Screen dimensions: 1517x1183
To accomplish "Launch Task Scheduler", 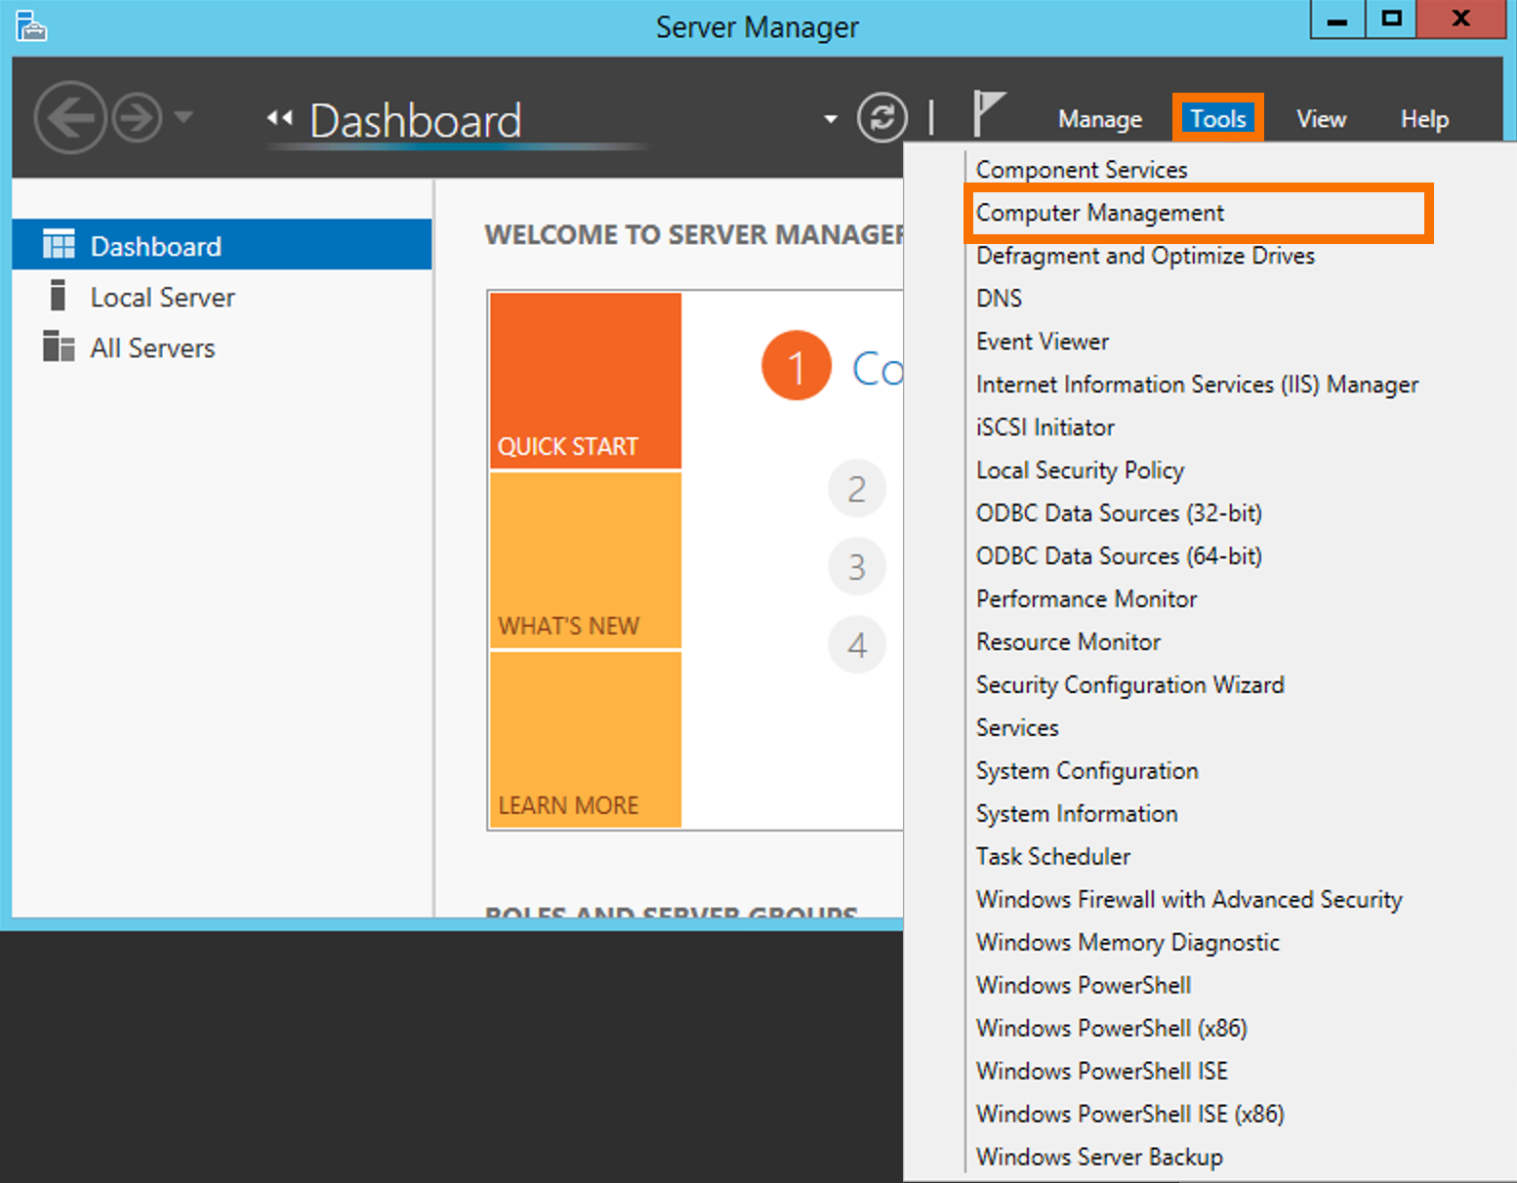I will (x=1053, y=857).
